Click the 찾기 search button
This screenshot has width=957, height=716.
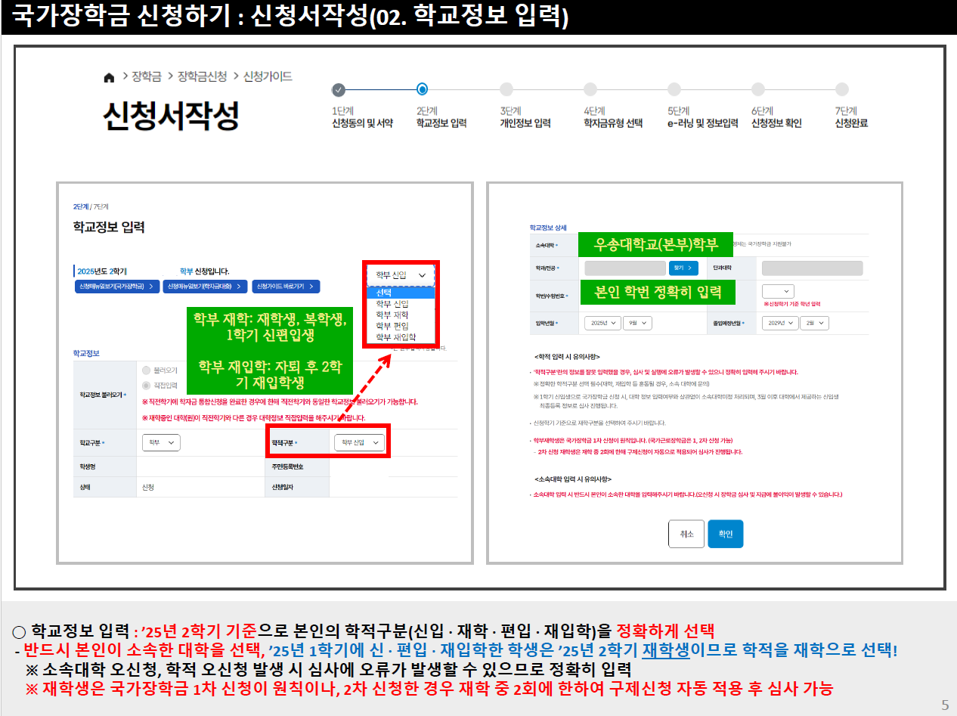[683, 268]
